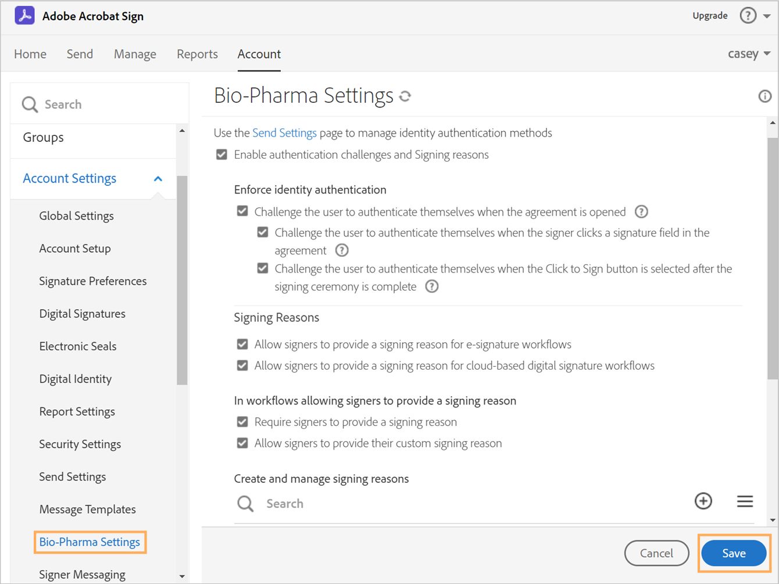Click main panel scroll down arrow

(x=773, y=520)
